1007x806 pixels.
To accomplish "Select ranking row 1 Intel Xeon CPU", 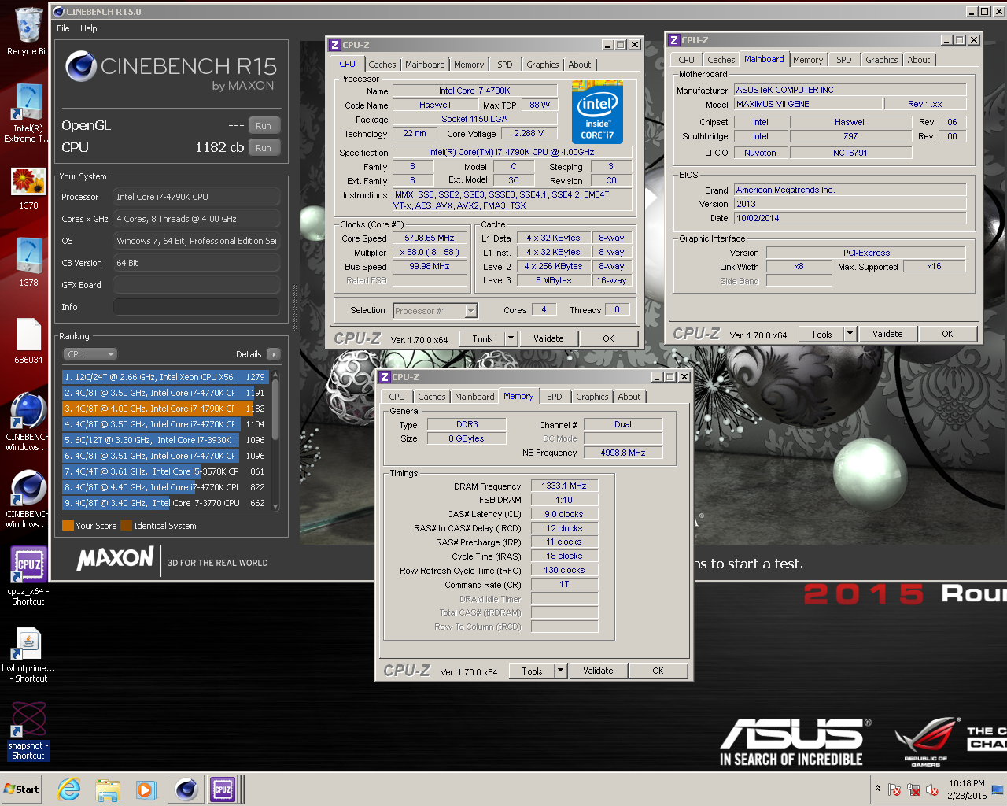I will pyautogui.click(x=165, y=377).
